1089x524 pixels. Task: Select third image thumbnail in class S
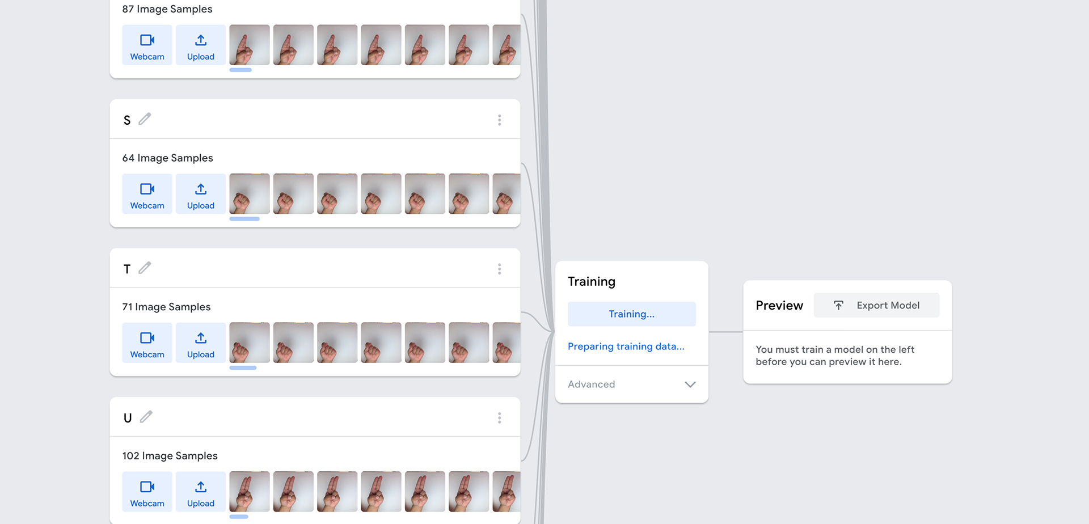[x=337, y=194]
